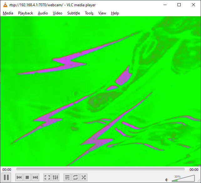This screenshot has width=201, height=183.
Task: Skip to previous media item
Action: pos(19,177)
